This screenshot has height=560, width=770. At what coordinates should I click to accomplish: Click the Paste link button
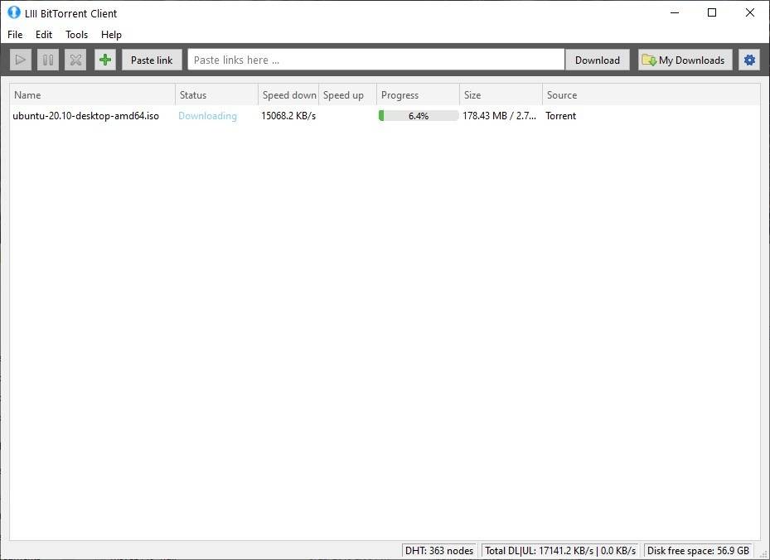click(x=151, y=59)
